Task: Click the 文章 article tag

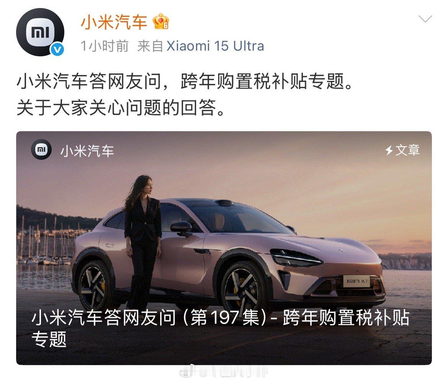Action: (407, 150)
